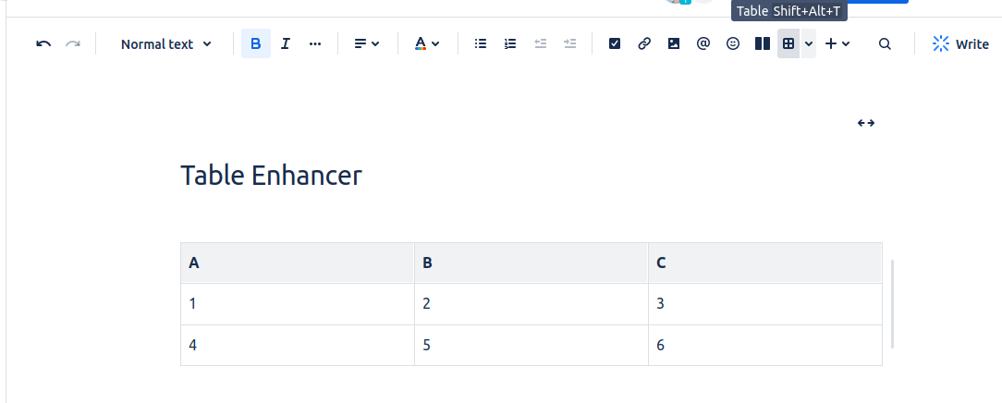Expand the text alignment dropdown
Screen dimensions: 1002x403
click(367, 43)
